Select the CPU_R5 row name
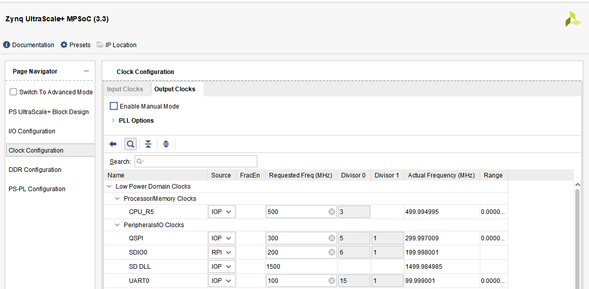The height and width of the screenshot is (289, 589). pos(141,212)
